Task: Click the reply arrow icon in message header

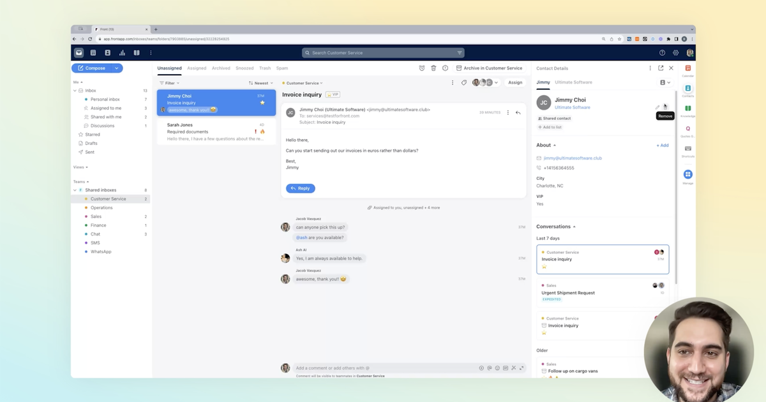Action: point(518,112)
